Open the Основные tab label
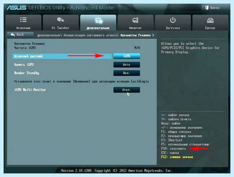Viewport: 234px width, 177px height. coord(23,28)
